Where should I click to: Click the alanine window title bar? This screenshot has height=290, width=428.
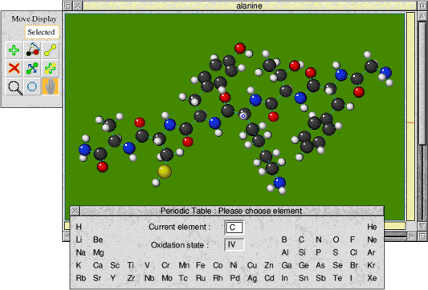249,6
